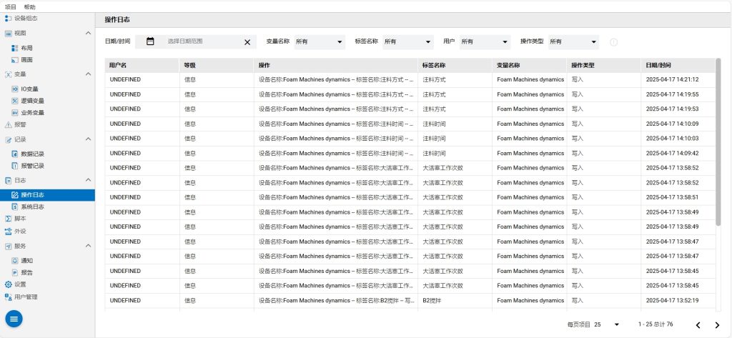Screen dimensions: 732x338
Task: Click the table's vertical scrollbar
Action: click(718, 143)
